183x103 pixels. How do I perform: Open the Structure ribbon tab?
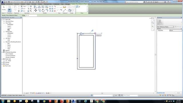pos(17,4)
